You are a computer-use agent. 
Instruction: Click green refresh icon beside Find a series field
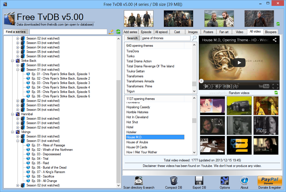pos(118,32)
